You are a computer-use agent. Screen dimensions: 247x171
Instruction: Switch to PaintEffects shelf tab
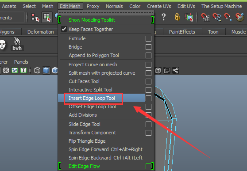coord(182,32)
